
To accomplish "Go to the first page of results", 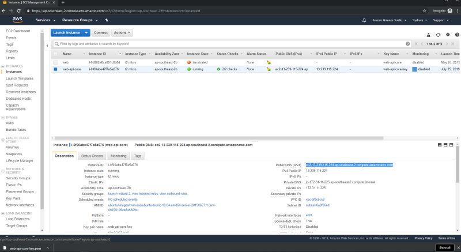I will coord(416,44).
